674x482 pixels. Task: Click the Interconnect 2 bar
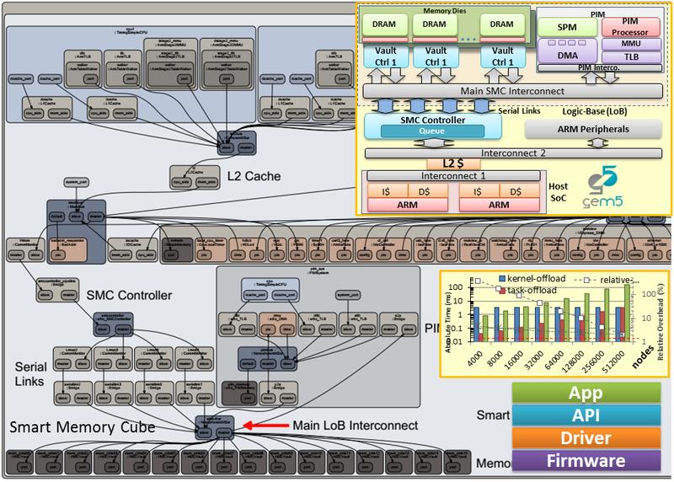513,153
